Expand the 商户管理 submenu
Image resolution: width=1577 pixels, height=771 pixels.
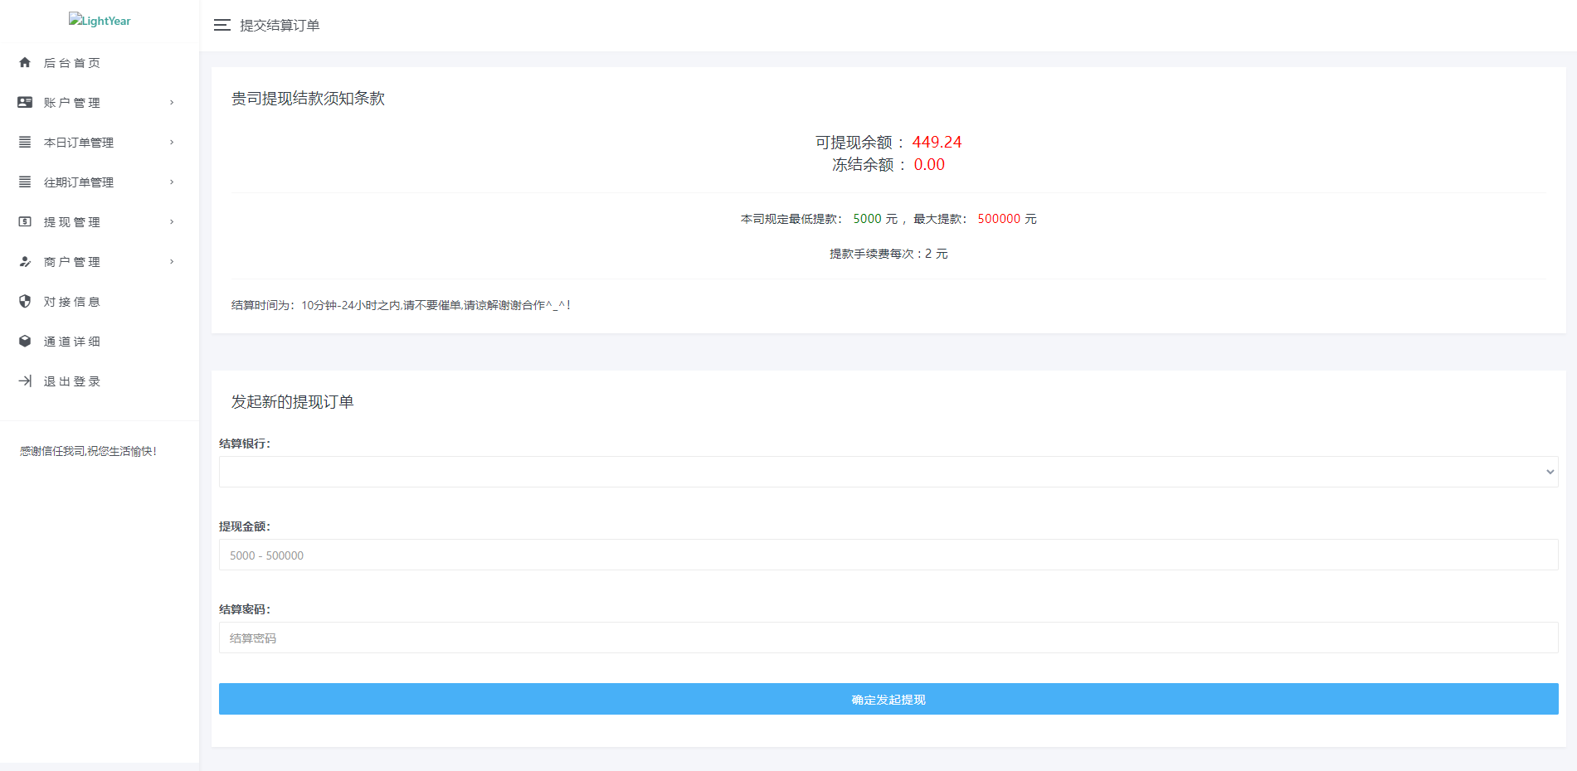coord(172,261)
